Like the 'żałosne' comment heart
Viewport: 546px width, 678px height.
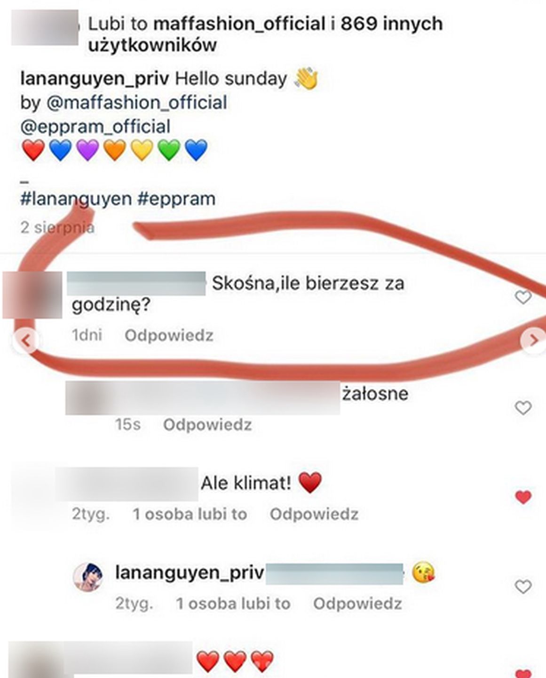523,407
